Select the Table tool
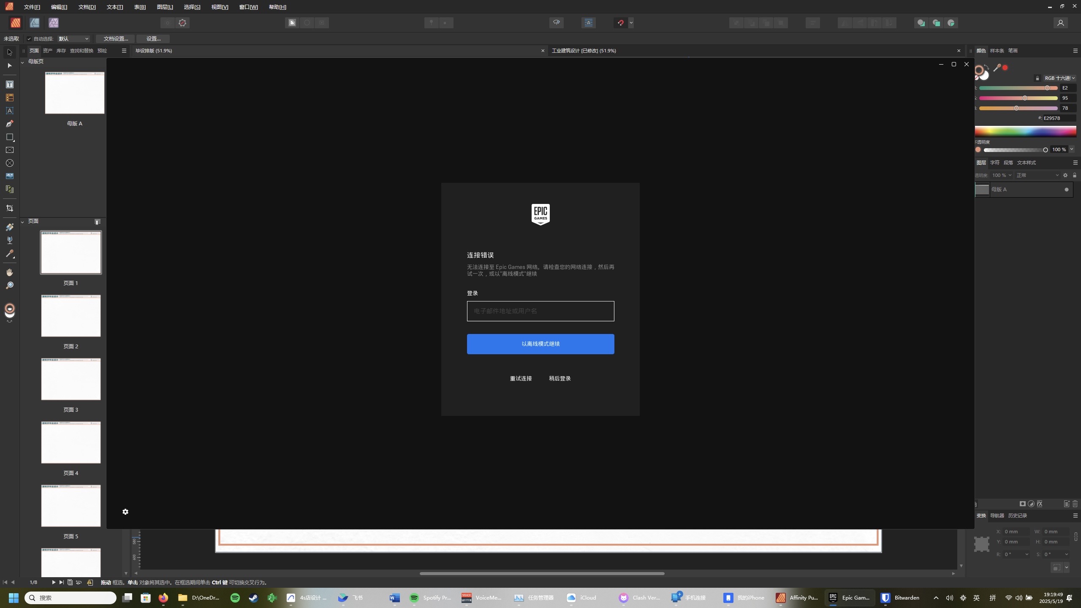This screenshot has height=608, width=1081. tap(10, 98)
